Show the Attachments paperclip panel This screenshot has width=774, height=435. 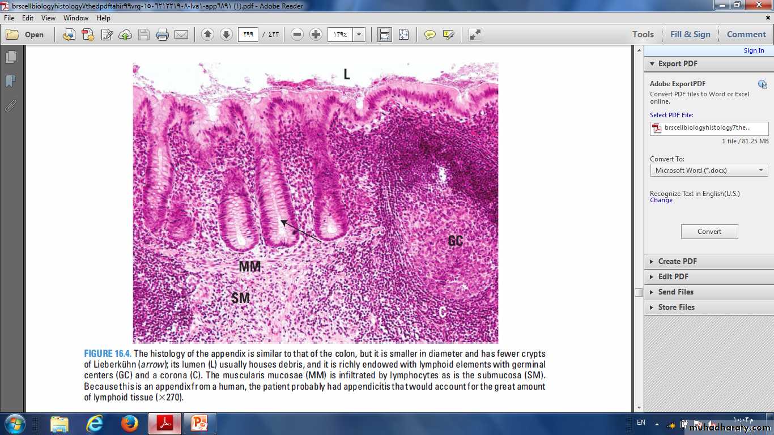pos(10,105)
